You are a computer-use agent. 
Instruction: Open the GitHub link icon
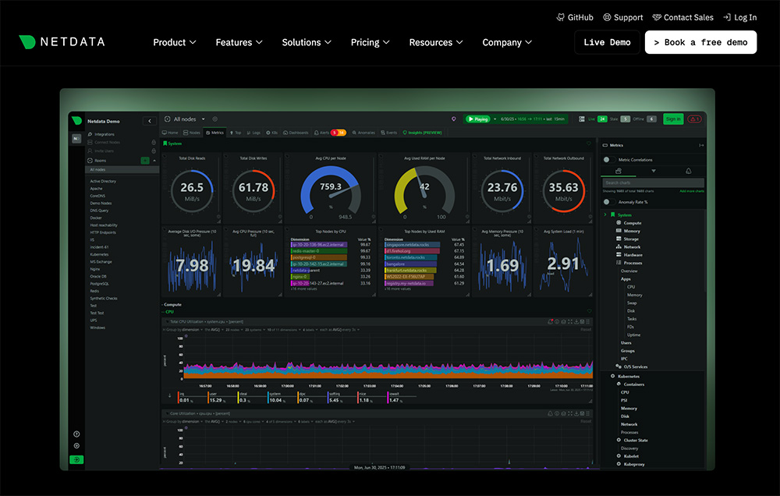click(x=560, y=17)
